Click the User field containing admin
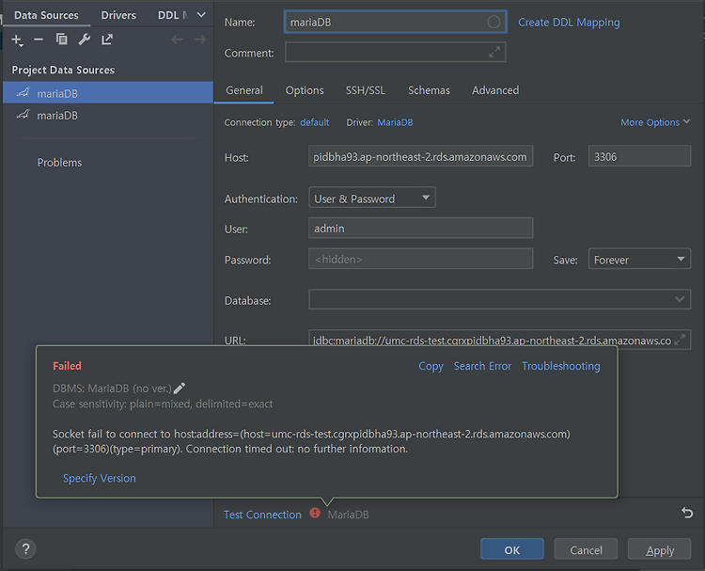Viewport: 705px width, 571px height. pyautogui.click(x=420, y=229)
